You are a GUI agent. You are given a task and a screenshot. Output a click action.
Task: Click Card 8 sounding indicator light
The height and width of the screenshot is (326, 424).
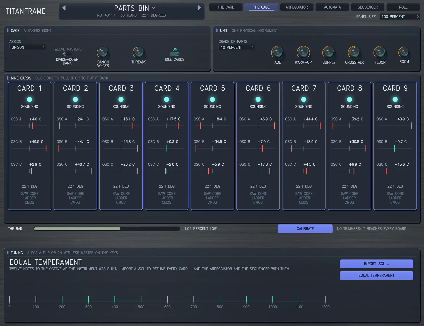[x=350, y=99]
